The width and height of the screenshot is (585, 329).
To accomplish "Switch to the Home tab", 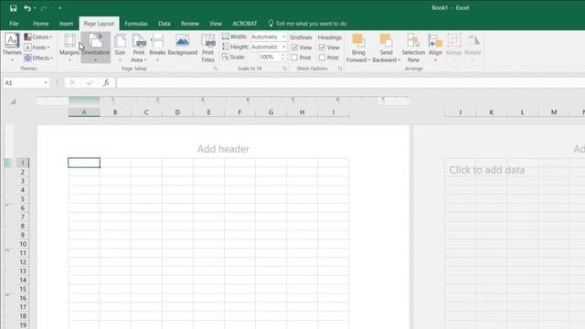I will tap(40, 24).
